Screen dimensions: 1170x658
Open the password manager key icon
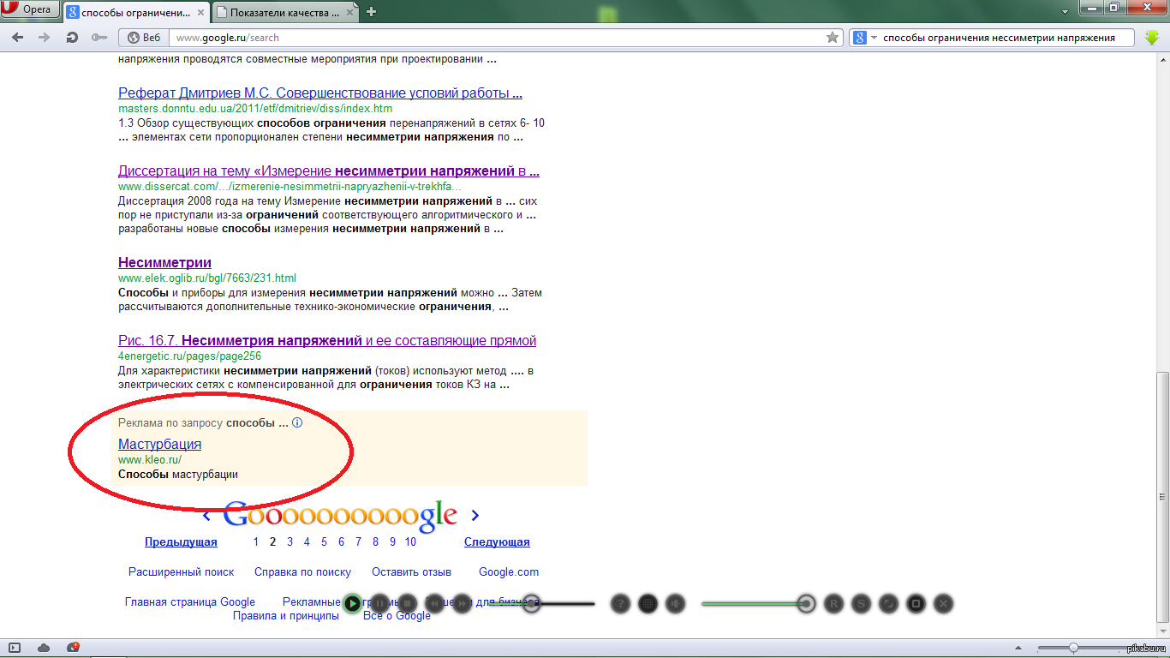[99, 38]
